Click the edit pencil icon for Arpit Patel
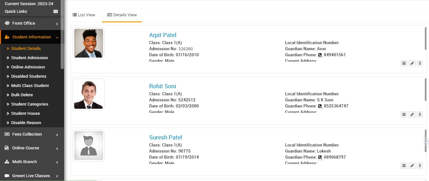 (x=412, y=63)
